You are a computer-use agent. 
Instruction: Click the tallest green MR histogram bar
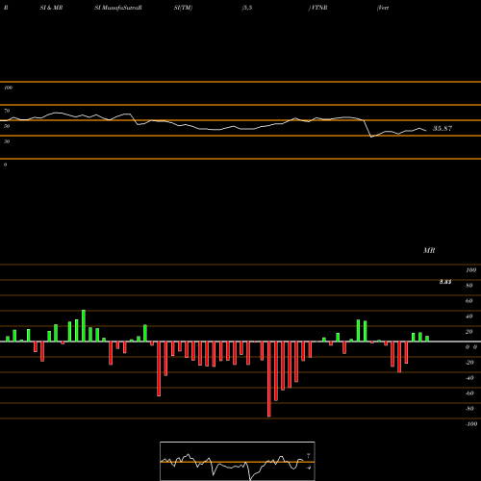point(84,326)
